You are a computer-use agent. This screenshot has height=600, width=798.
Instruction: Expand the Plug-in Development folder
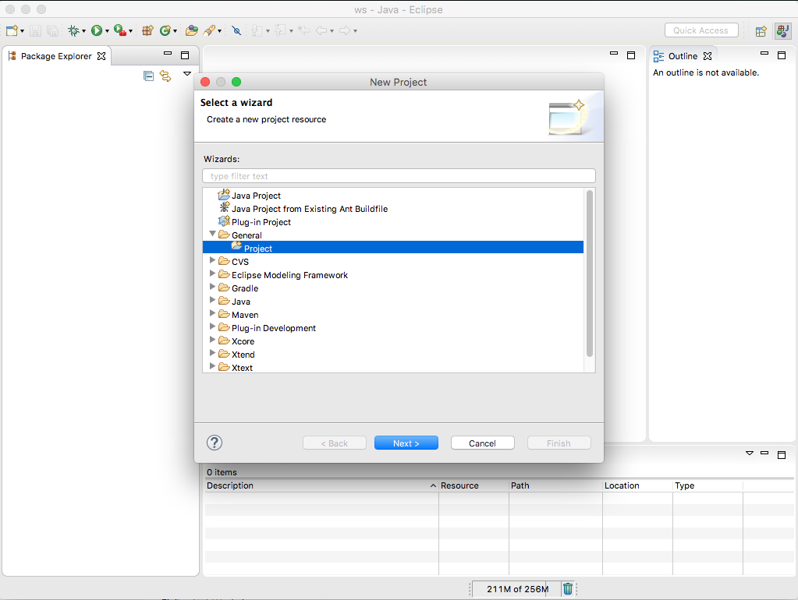[x=213, y=326]
